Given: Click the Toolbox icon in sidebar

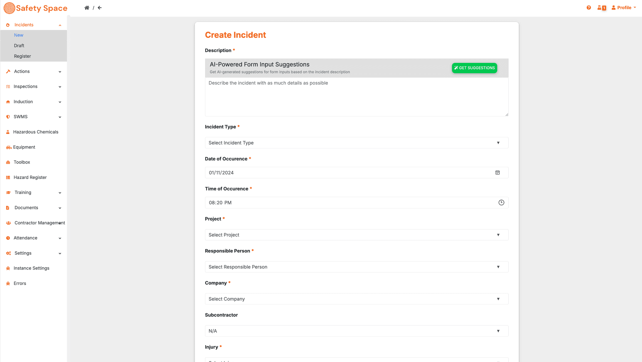Looking at the screenshot, I should [x=8, y=162].
